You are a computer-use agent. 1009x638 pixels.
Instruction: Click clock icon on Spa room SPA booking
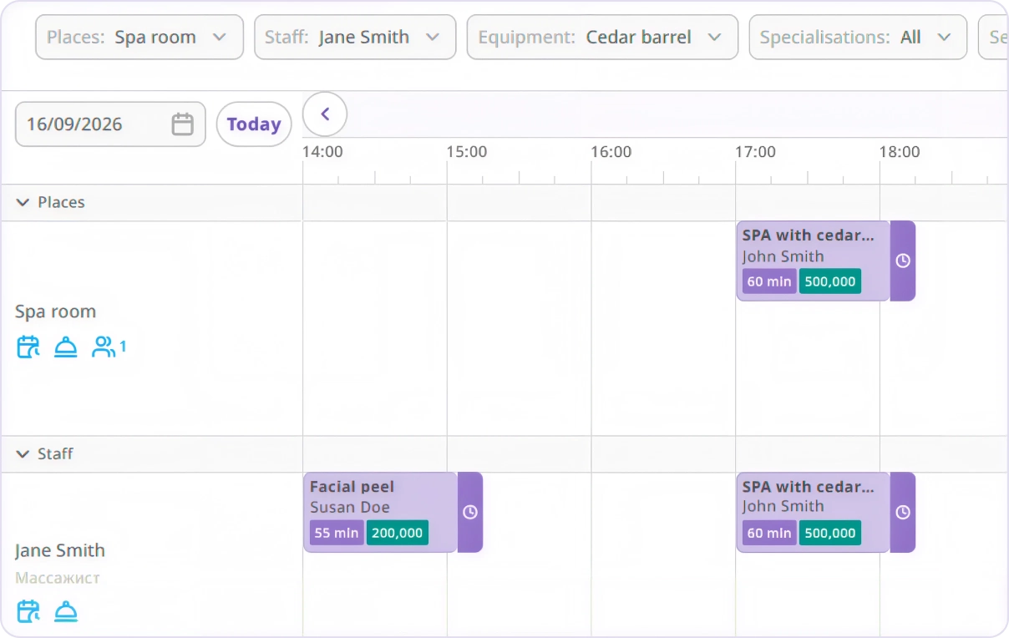903,261
